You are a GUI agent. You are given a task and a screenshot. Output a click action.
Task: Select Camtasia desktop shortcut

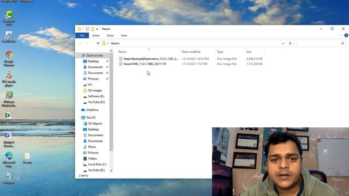[9, 18]
